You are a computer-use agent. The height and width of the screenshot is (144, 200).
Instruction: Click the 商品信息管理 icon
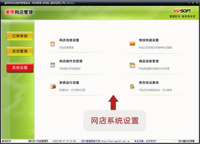132,65
